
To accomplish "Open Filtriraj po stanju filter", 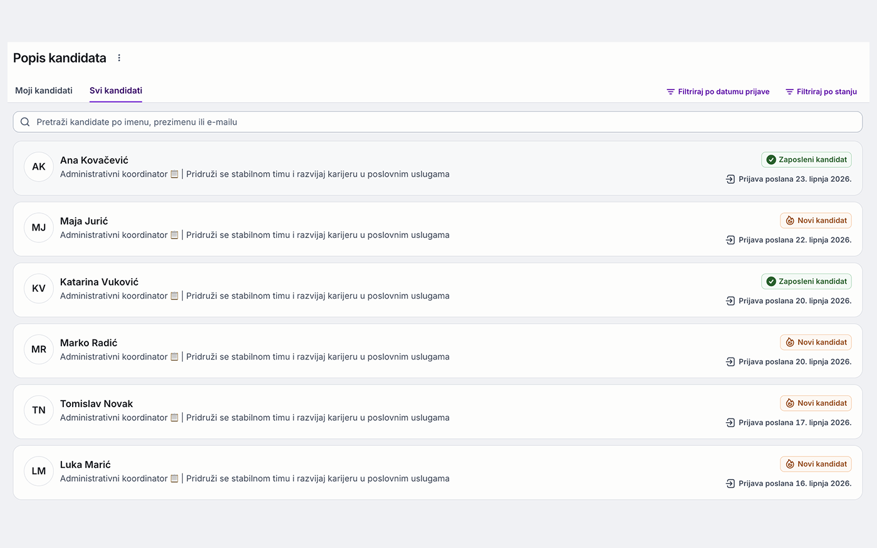I will [821, 91].
